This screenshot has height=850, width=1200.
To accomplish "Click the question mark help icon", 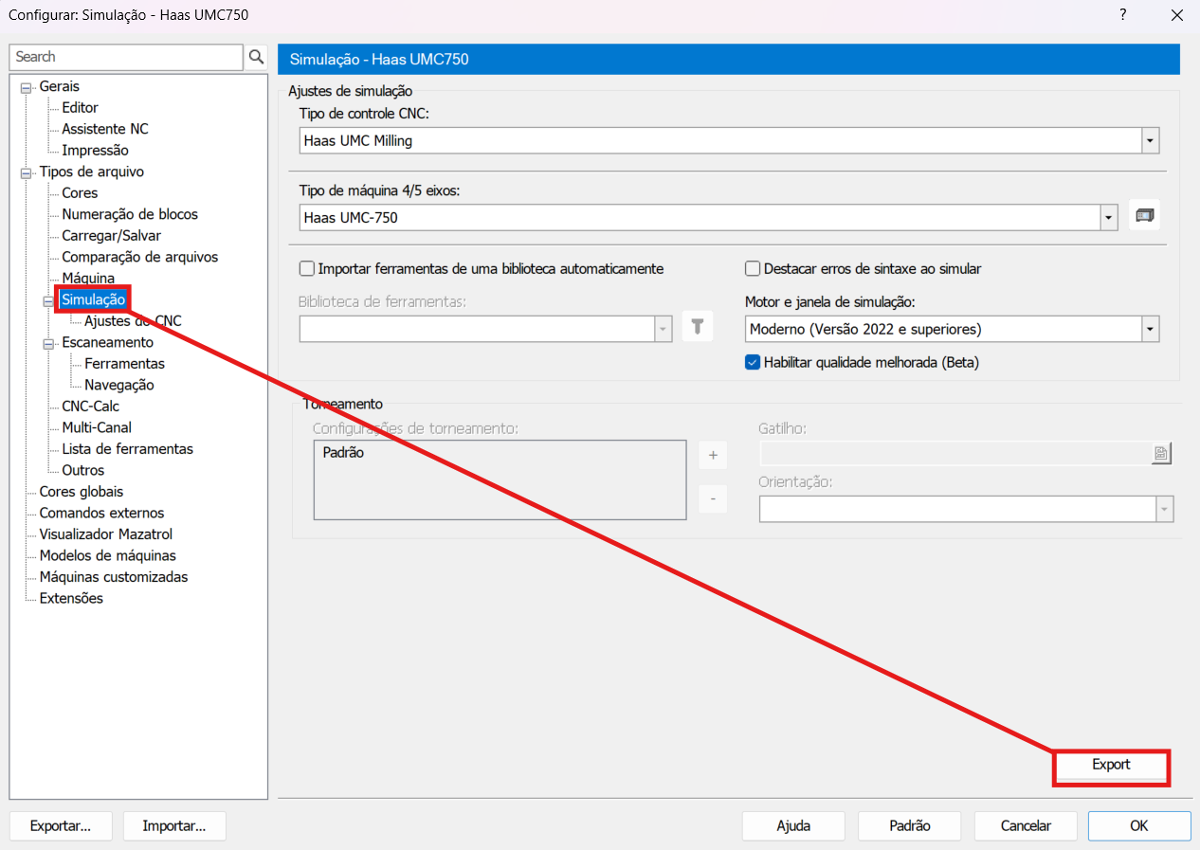I will pos(1123,15).
